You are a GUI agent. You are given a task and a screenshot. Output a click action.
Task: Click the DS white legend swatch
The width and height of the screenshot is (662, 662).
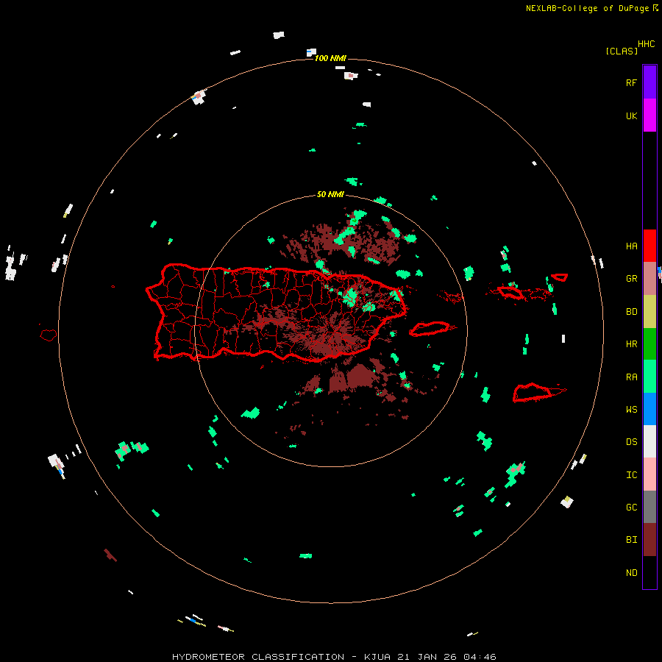coord(649,441)
